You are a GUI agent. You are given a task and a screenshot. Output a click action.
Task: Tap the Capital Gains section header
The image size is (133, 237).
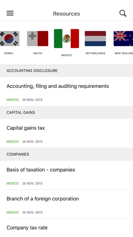click(66, 112)
